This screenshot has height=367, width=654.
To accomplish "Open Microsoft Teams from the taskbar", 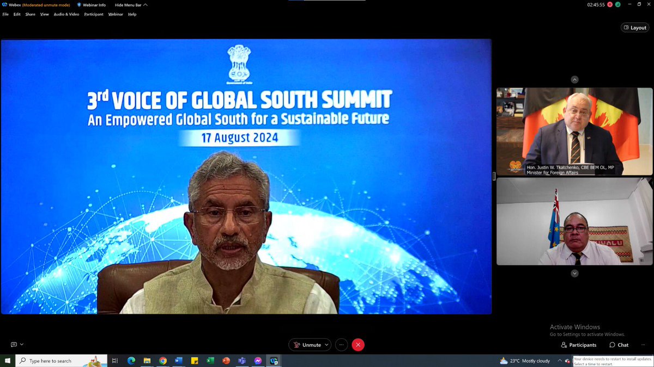I will pos(242,360).
